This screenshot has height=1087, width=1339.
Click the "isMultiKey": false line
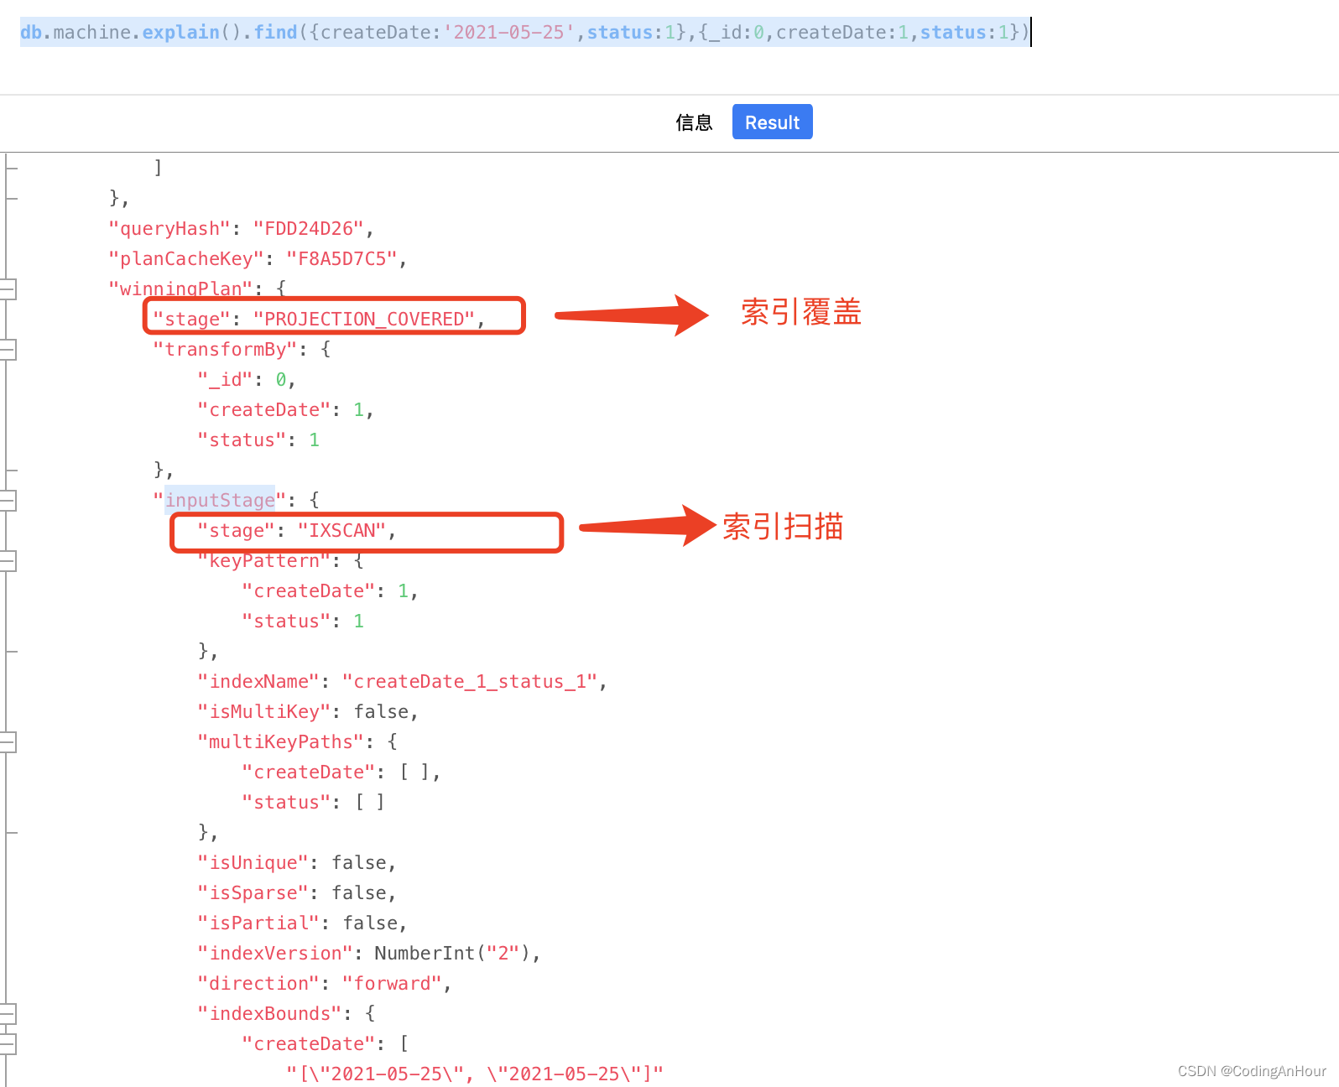pyautogui.click(x=307, y=711)
